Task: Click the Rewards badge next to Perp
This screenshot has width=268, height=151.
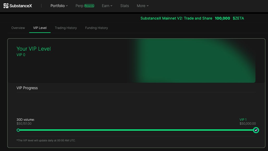Action: pyautogui.click(x=89, y=6)
